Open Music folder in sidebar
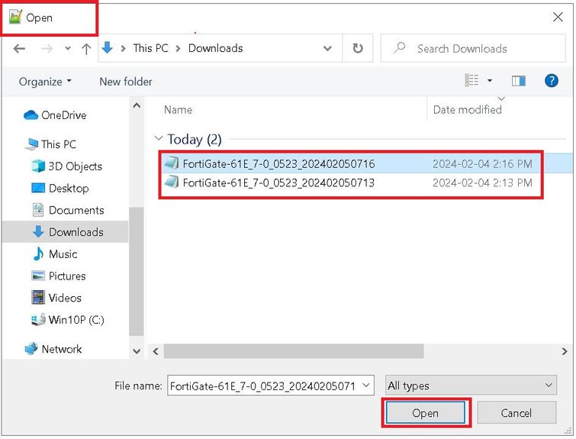This screenshot has width=576, height=439. pyautogui.click(x=55, y=254)
